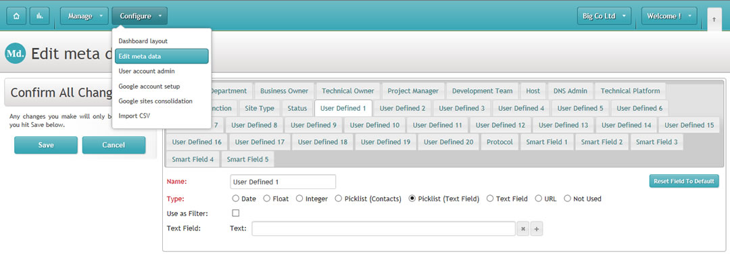Open the User Defined 6 tab

point(639,108)
